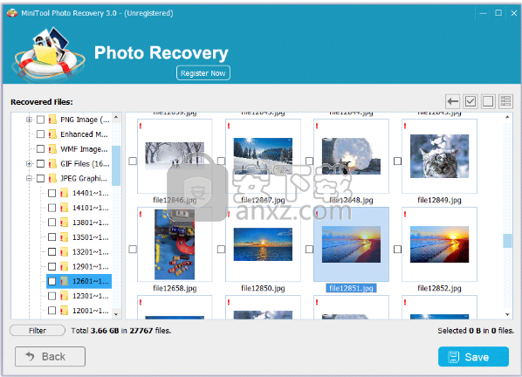Click the uncheck all files icon
The height and width of the screenshot is (377, 522).
(488, 101)
